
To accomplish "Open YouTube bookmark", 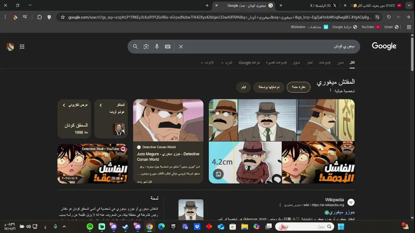I will point(371,27).
